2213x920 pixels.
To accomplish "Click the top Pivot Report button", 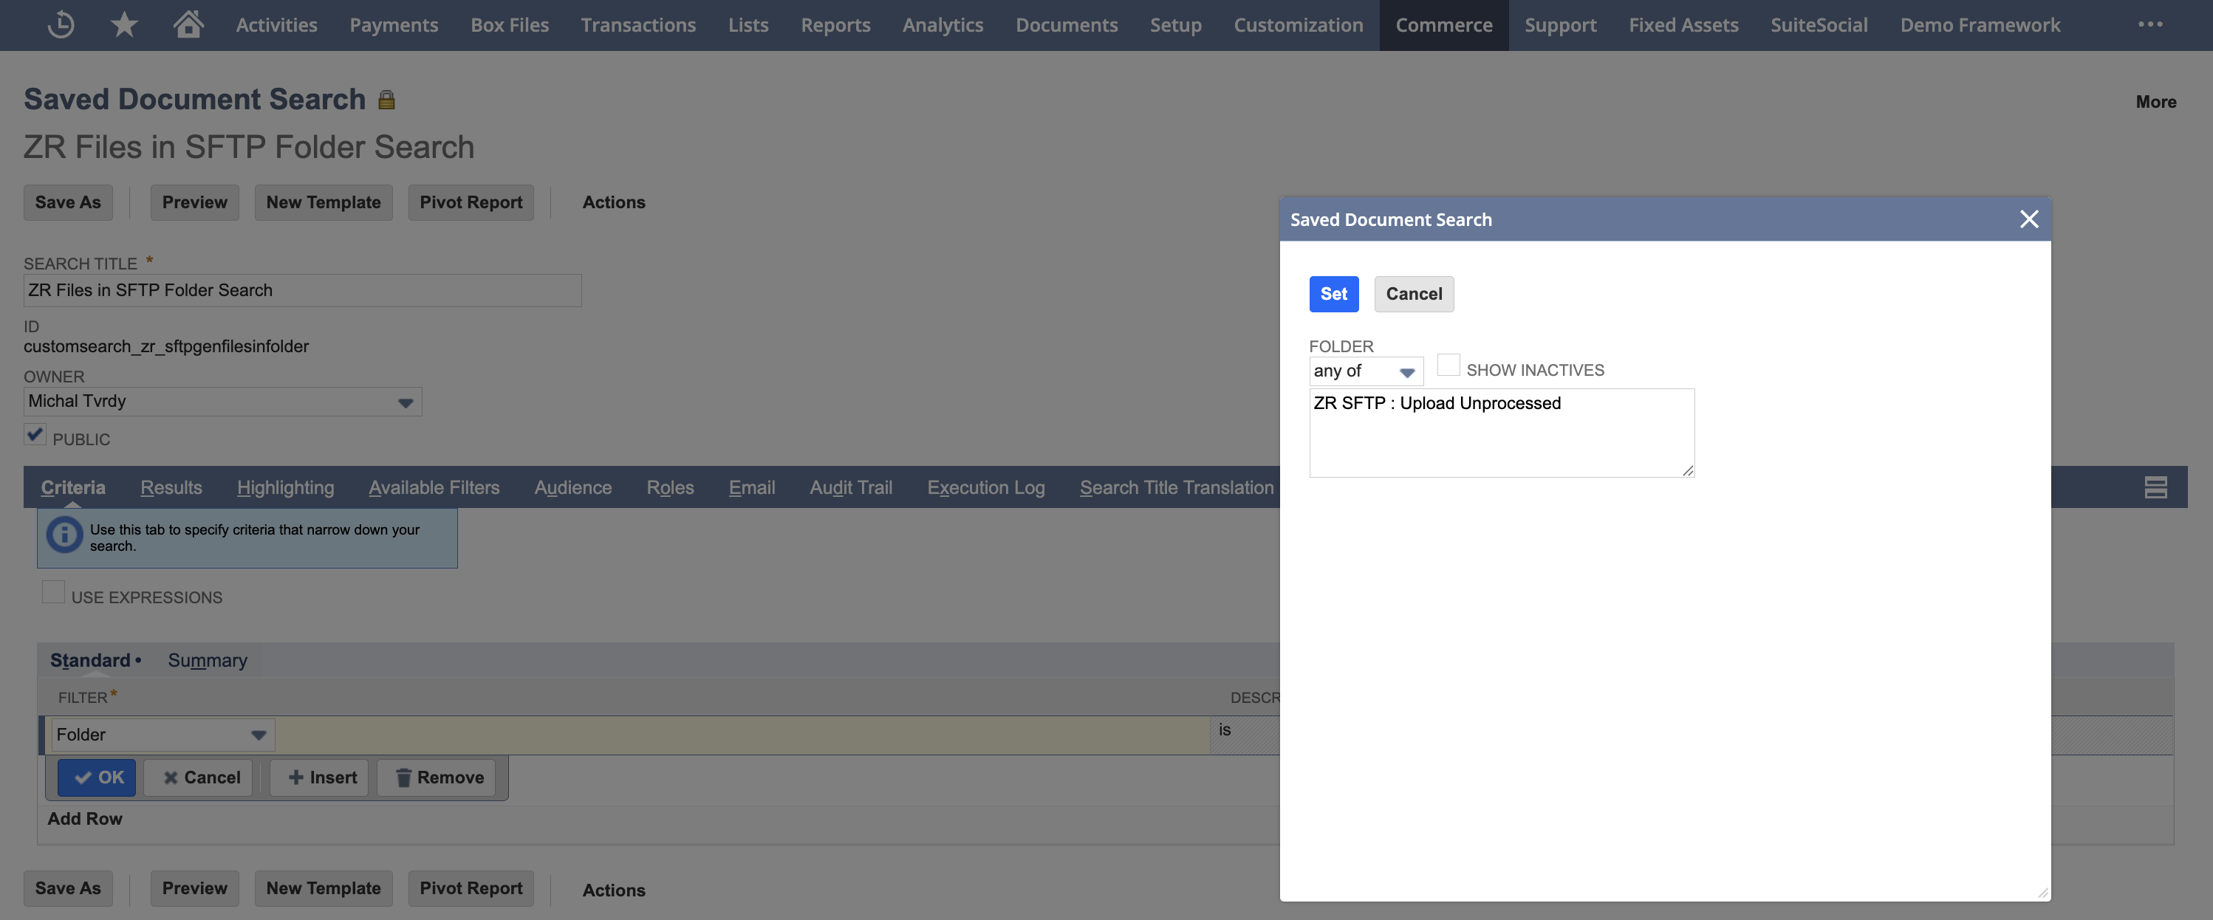I will tap(471, 202).
